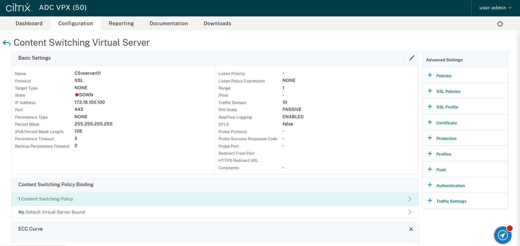Image resolution: width=520 pixels, height=246 pixels.
Task: Open Traffic Settings in Advanced Settings
Action: pyautogui.click(x=451, y=201)
